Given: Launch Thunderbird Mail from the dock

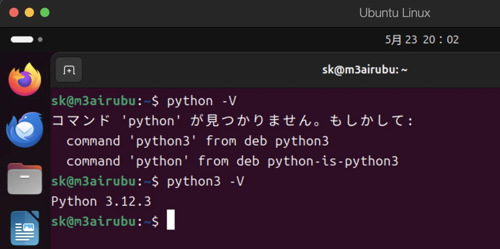Looking at the screenshot, I should 24,129.
